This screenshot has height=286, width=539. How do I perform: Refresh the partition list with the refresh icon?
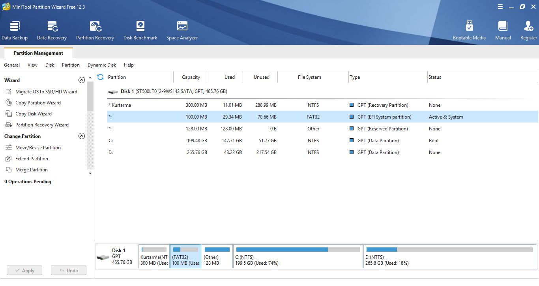(x=100, y=77)
